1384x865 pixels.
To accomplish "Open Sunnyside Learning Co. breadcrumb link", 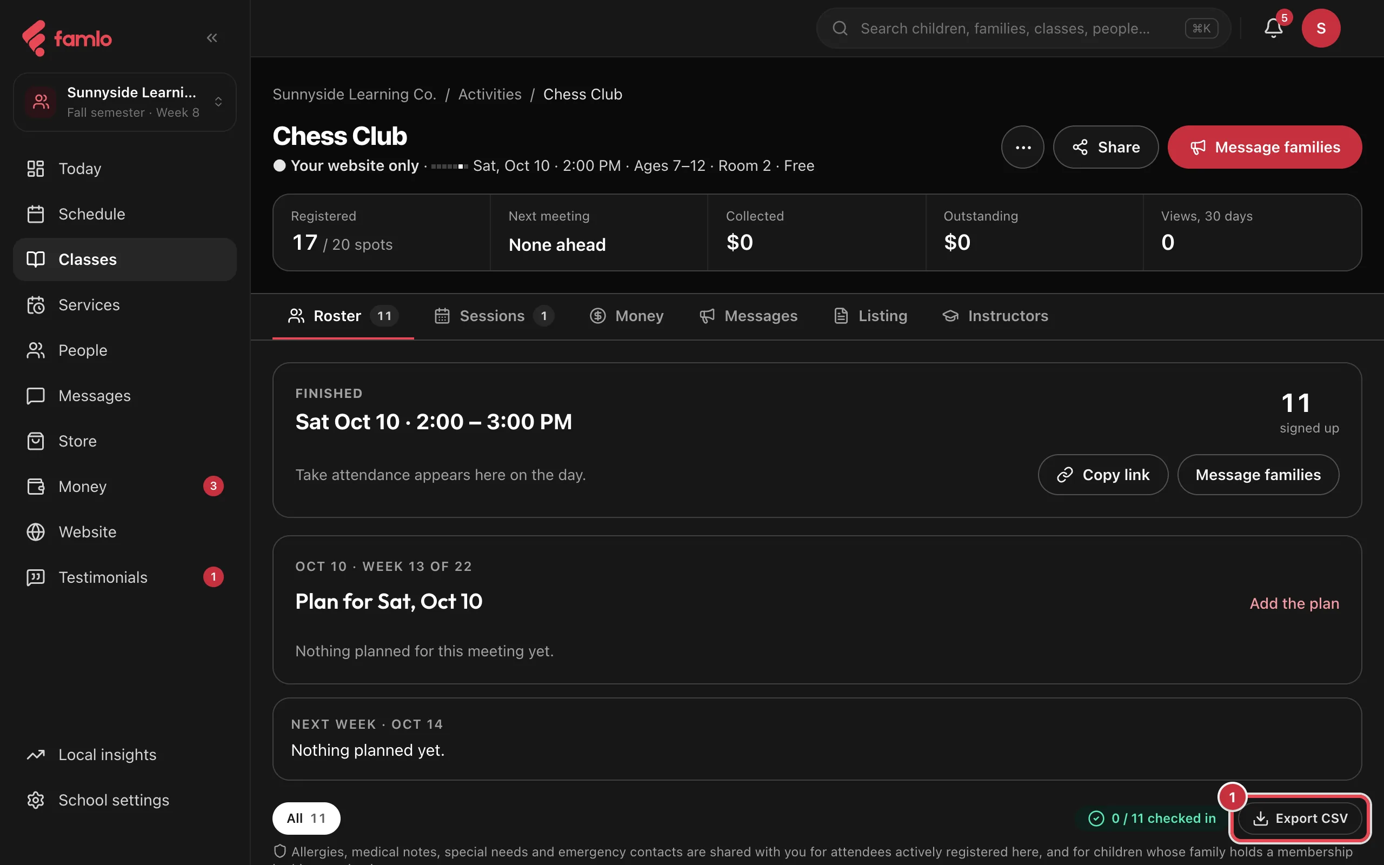I will (354, 95).
